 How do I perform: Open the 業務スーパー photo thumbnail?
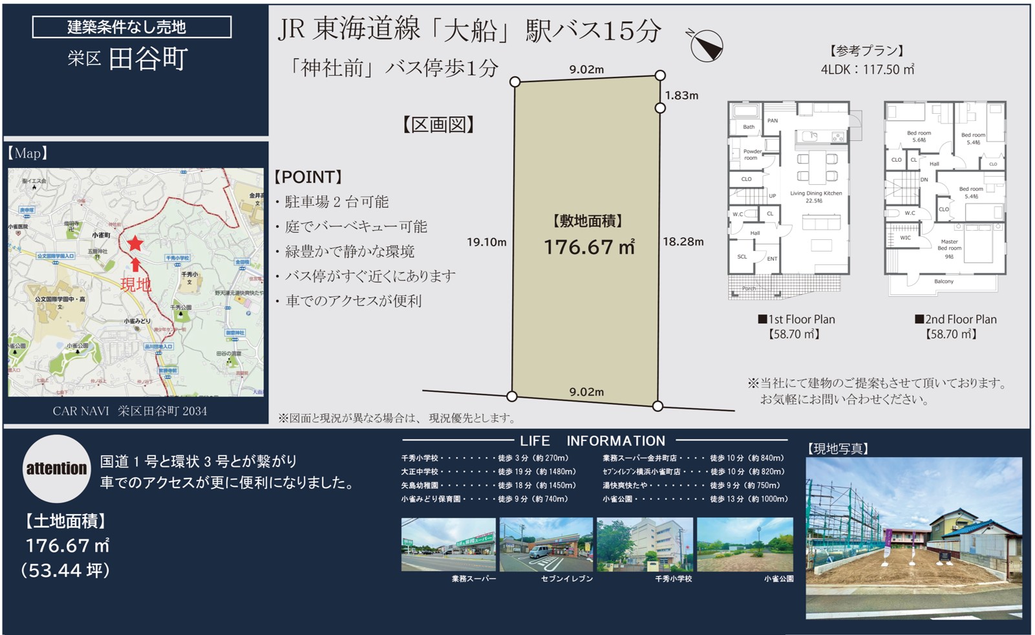click(x=448, y=544)
